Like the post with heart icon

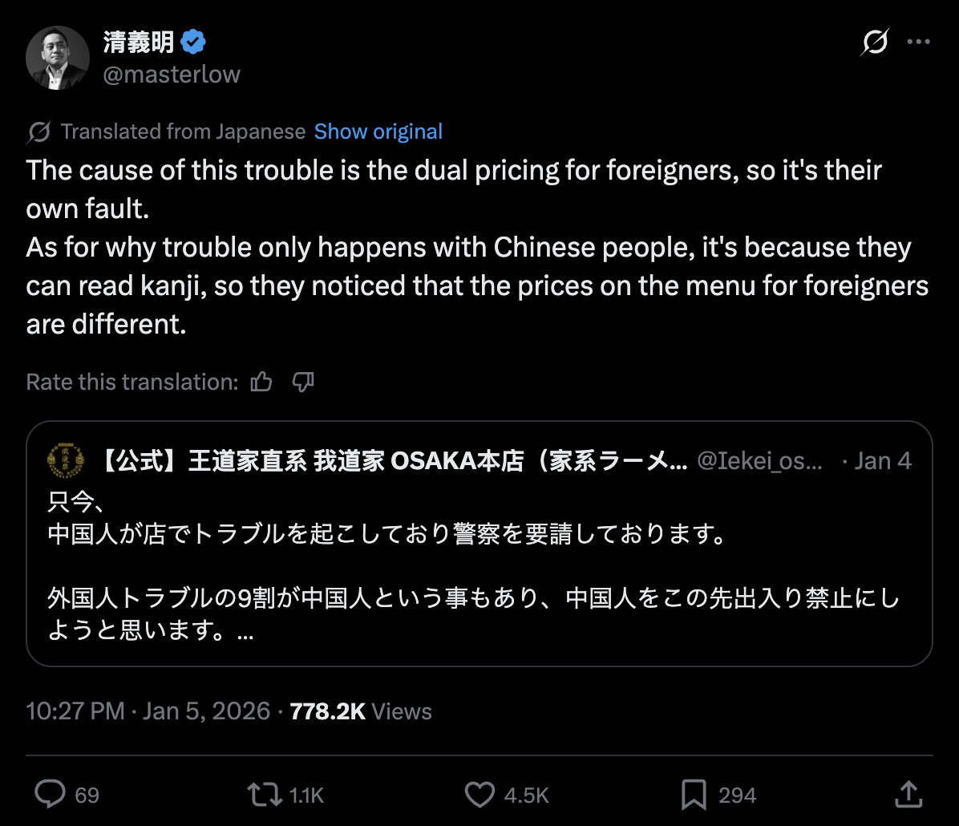coord(480,795)
